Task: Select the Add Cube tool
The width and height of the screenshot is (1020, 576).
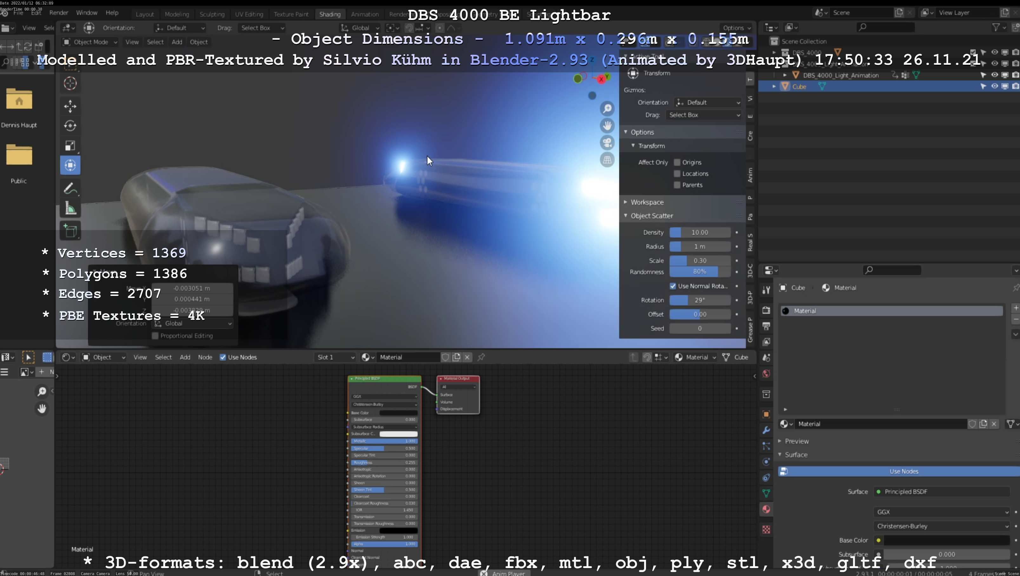Action: [70, 231]
